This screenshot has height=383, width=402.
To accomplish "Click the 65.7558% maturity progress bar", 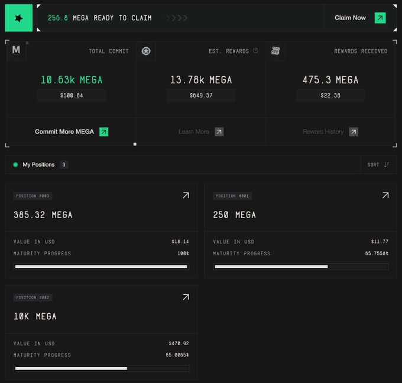I will 301,267.
